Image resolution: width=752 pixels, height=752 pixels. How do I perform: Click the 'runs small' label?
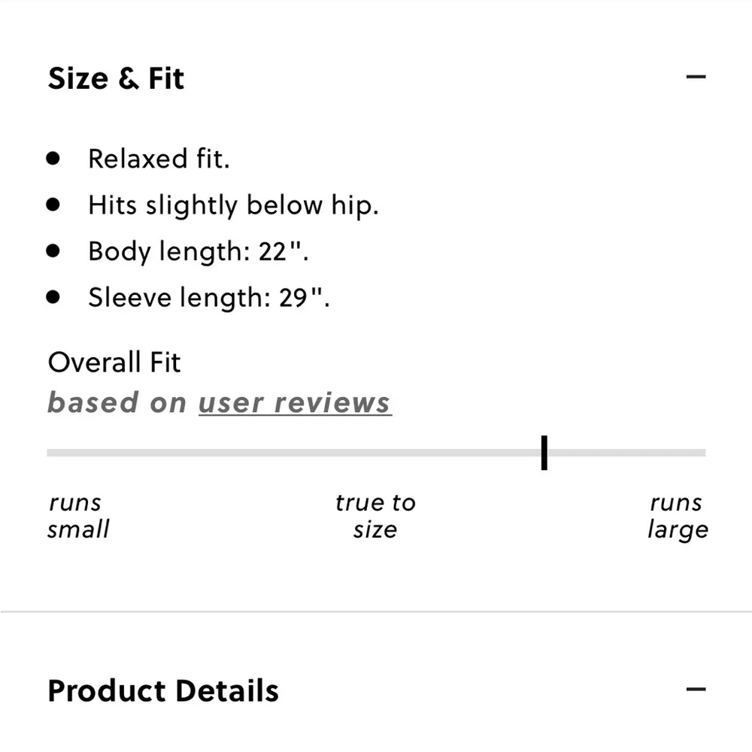(x=78, y=516)
